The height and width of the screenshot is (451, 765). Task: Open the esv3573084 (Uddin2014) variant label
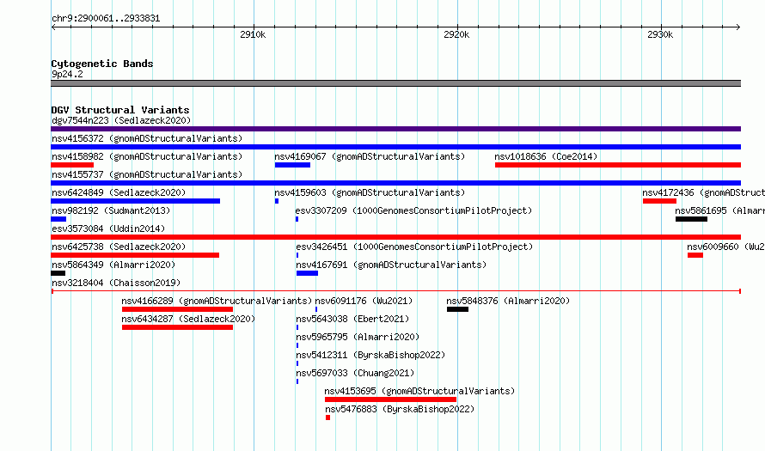[x=108, y=229]
